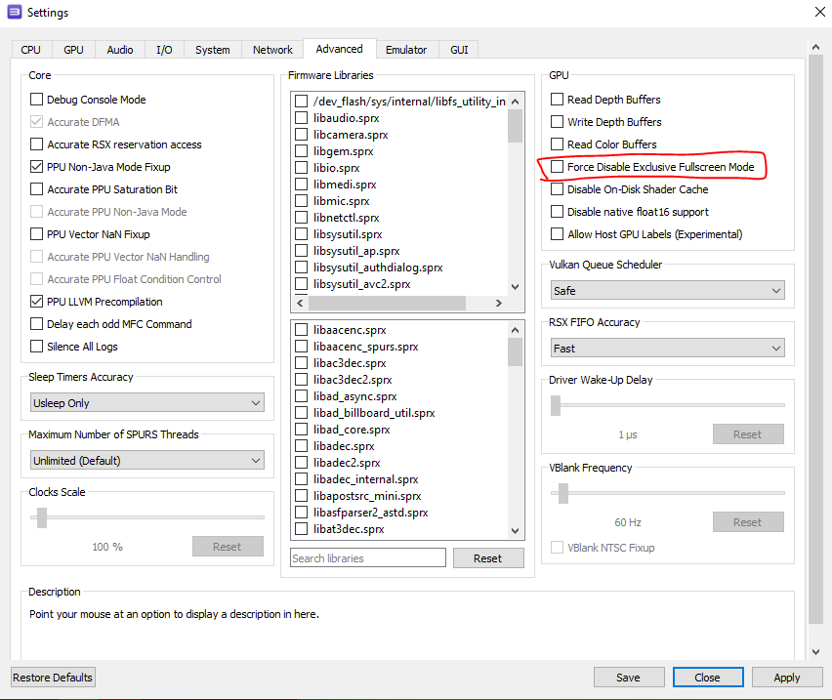Open the Sleep Timers Accuracy dropdown
This screenshot has height=700, width=832.
[x=147, y=403]
